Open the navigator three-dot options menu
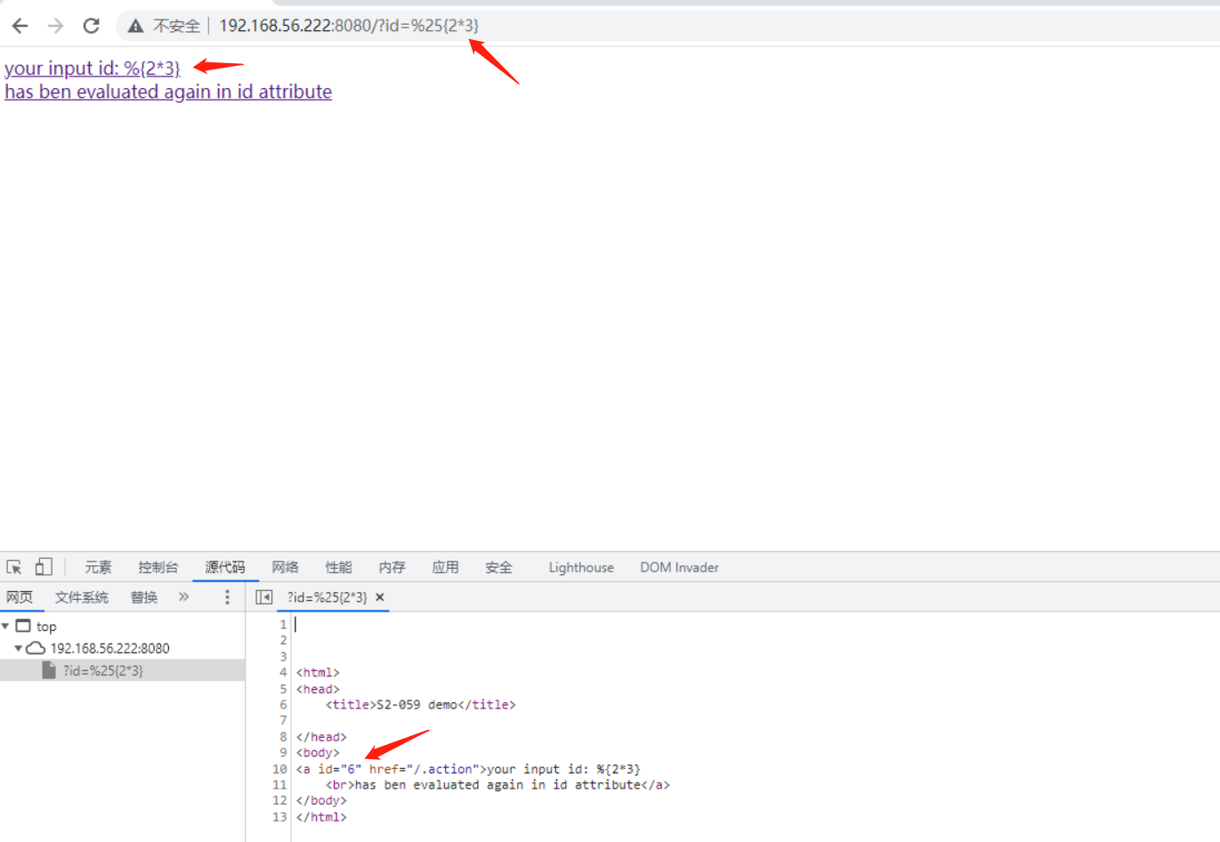Viewport: 1220px width, 842px height. coord(227,597)
